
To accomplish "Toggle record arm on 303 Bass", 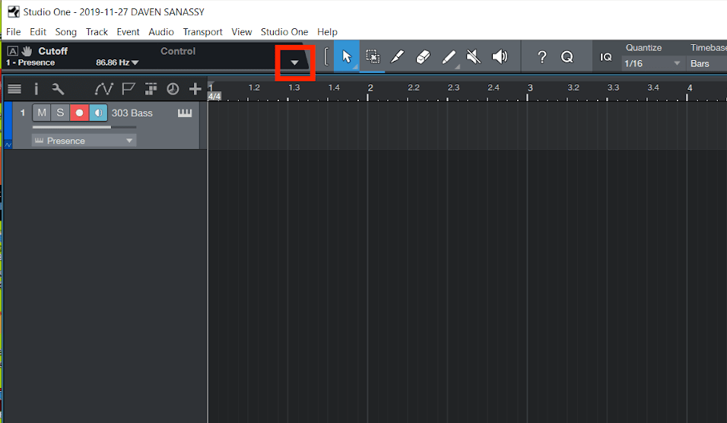I will click(x=79, y=113).
